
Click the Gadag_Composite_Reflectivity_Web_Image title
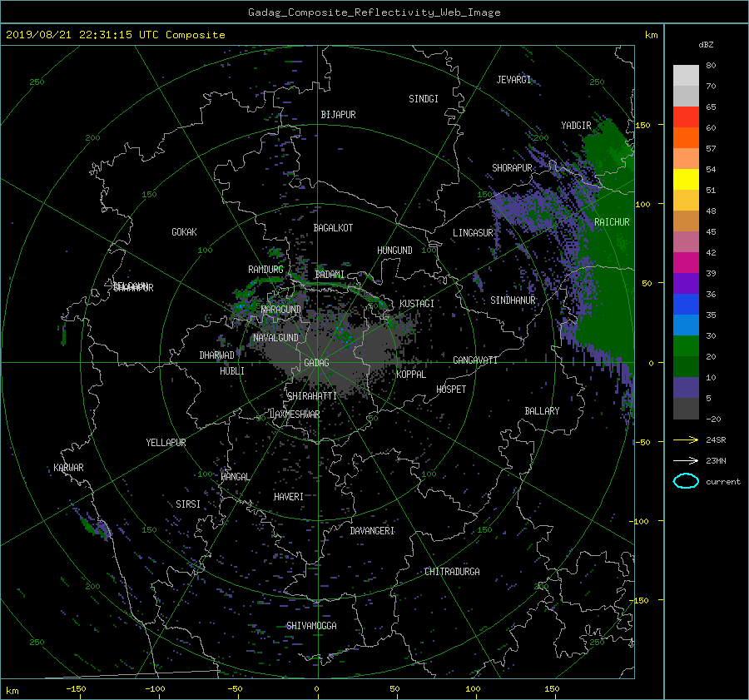374,12
